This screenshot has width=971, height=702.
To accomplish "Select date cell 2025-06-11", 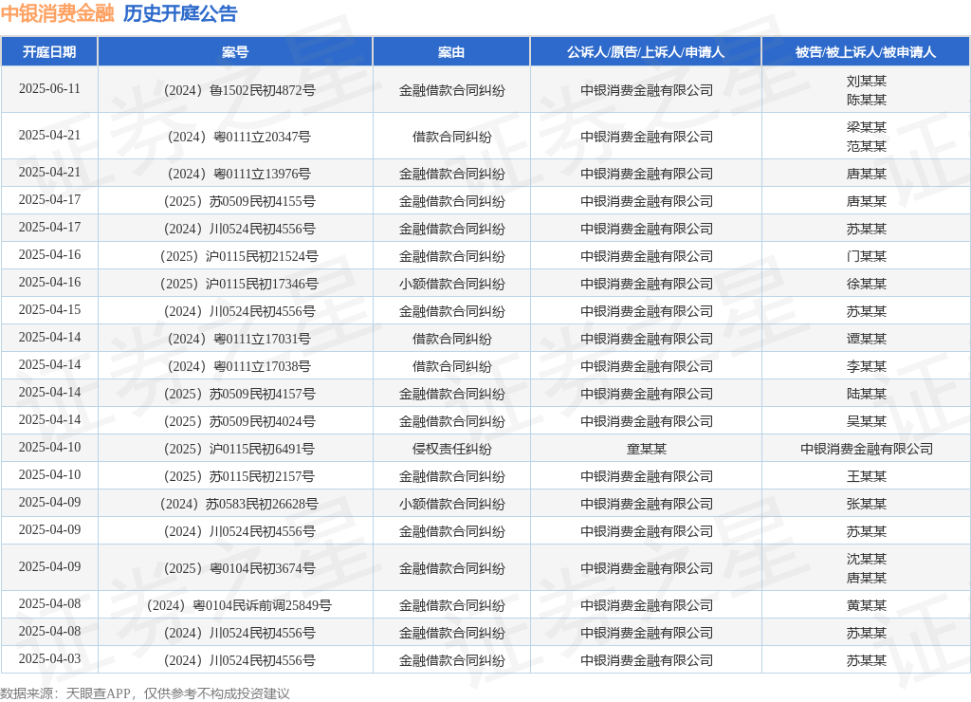I will tap(49, 88).
